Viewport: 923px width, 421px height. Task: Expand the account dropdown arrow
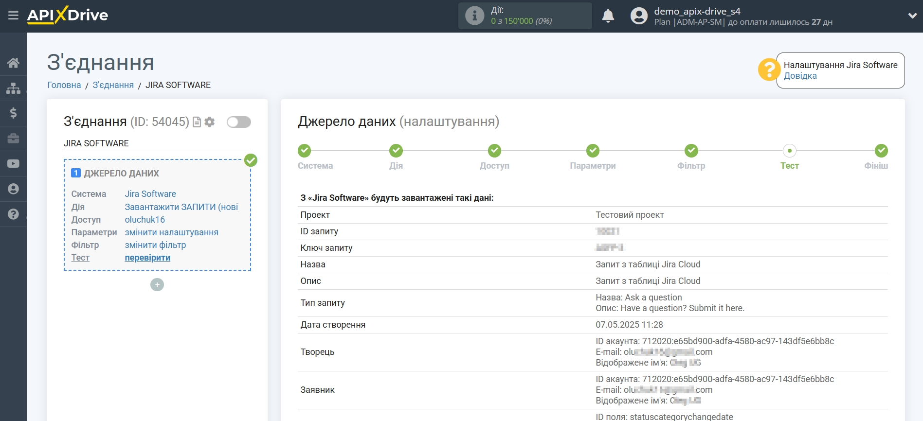(x=912, y=16)
